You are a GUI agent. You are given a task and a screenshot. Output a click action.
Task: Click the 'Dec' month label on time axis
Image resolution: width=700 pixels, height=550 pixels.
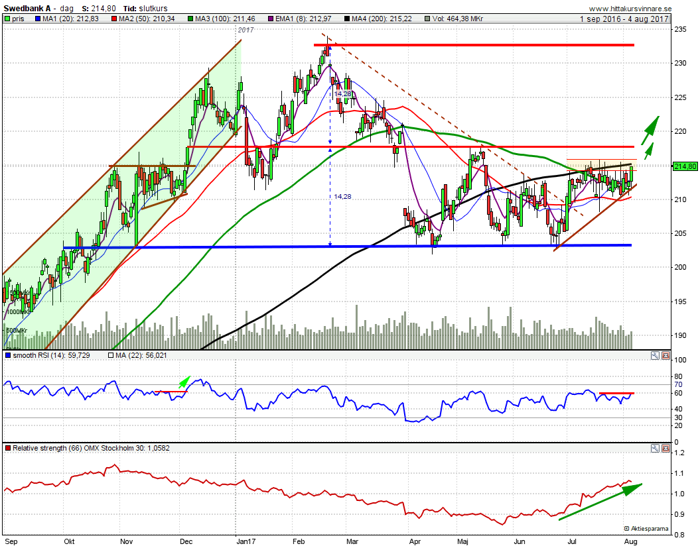click(x=186, y=542)
